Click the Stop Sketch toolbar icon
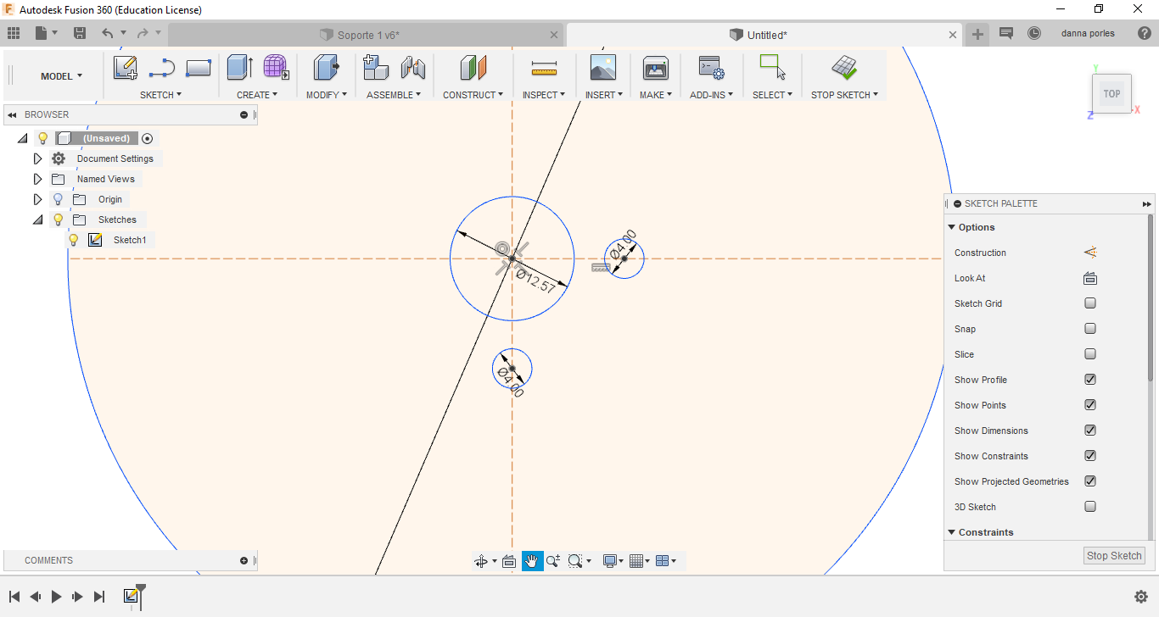 844,68
